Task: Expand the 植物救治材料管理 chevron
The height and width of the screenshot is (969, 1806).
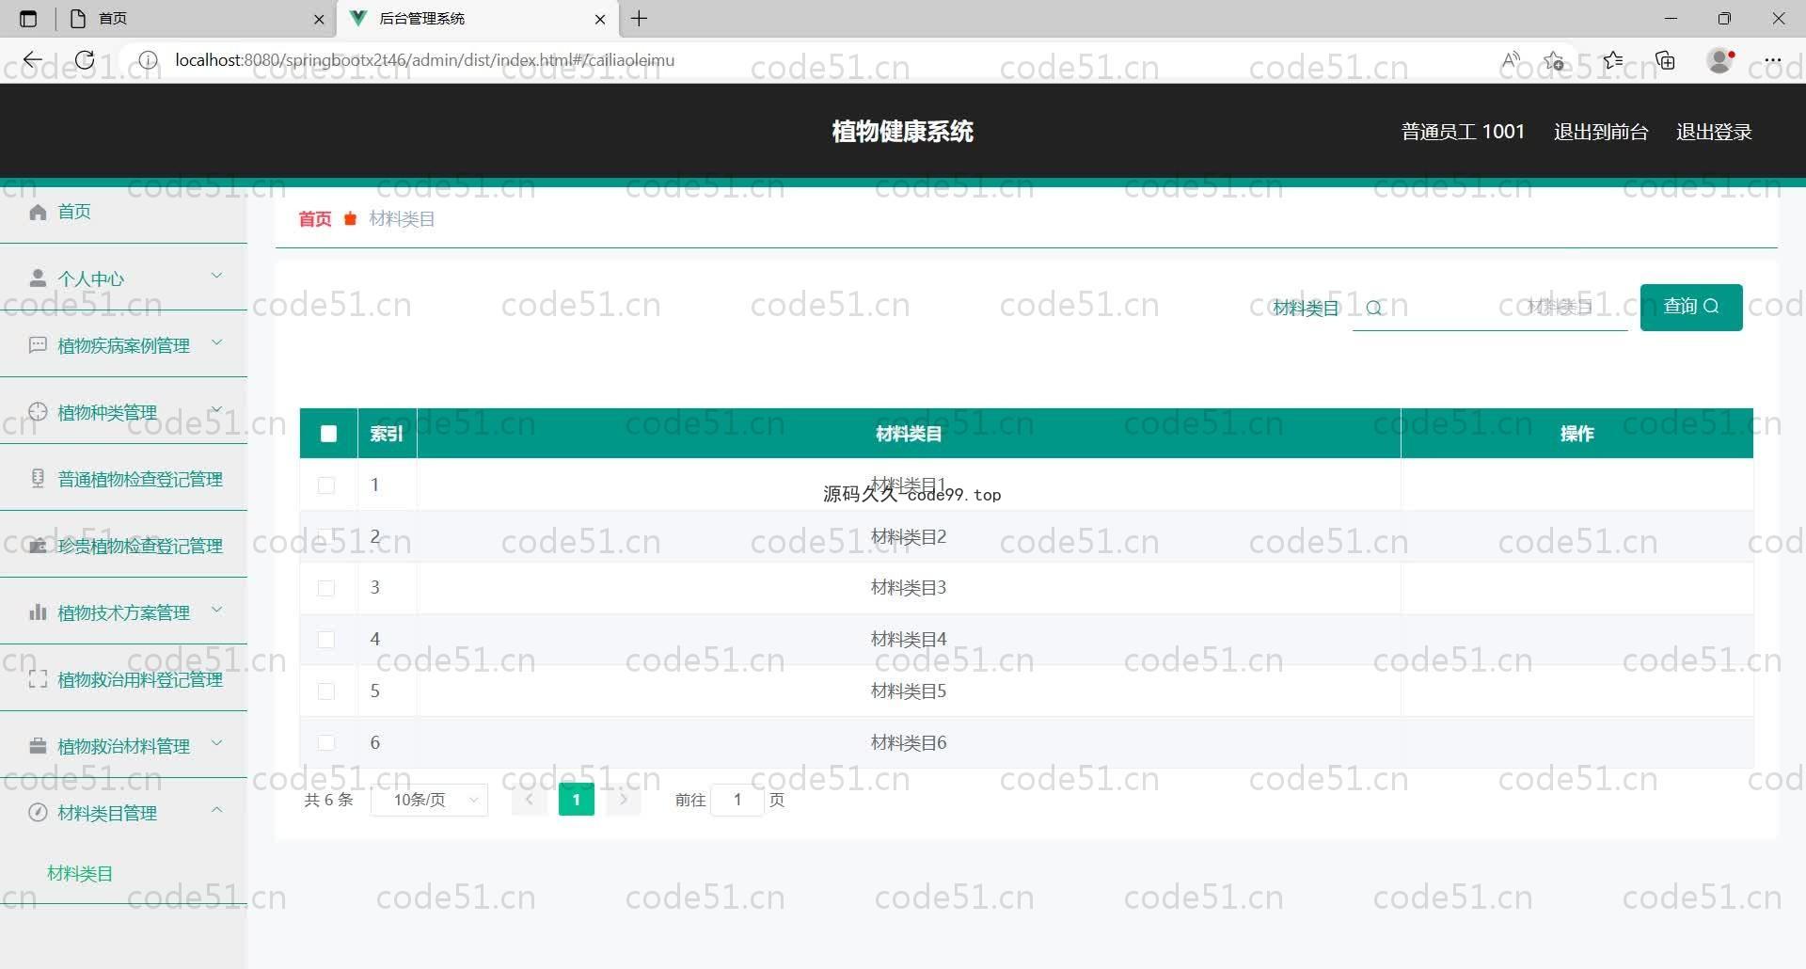Action: (x=216, y=743)
